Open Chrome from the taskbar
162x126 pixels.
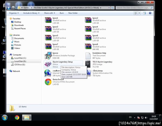(17, 117)
